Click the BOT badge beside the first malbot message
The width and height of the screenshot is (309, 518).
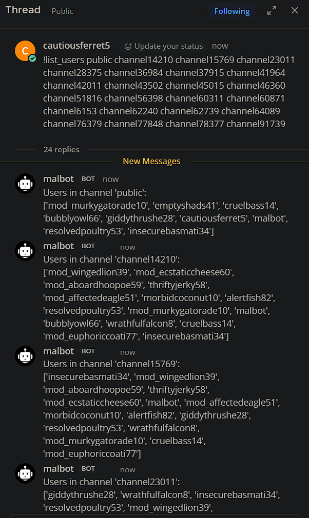click(88, 178)
